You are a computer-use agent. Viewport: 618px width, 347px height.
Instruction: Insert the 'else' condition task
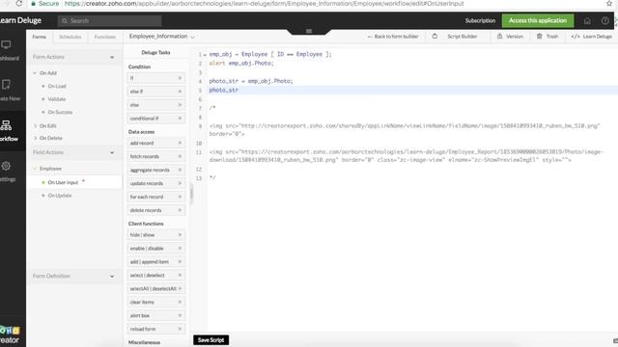point(156,105)
